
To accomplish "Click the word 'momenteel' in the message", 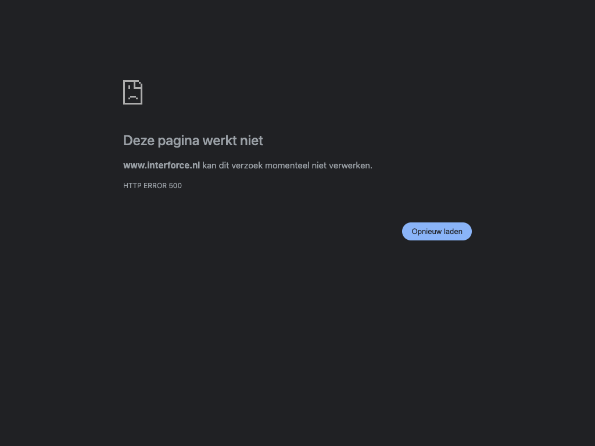I will [x=287, y=166].
